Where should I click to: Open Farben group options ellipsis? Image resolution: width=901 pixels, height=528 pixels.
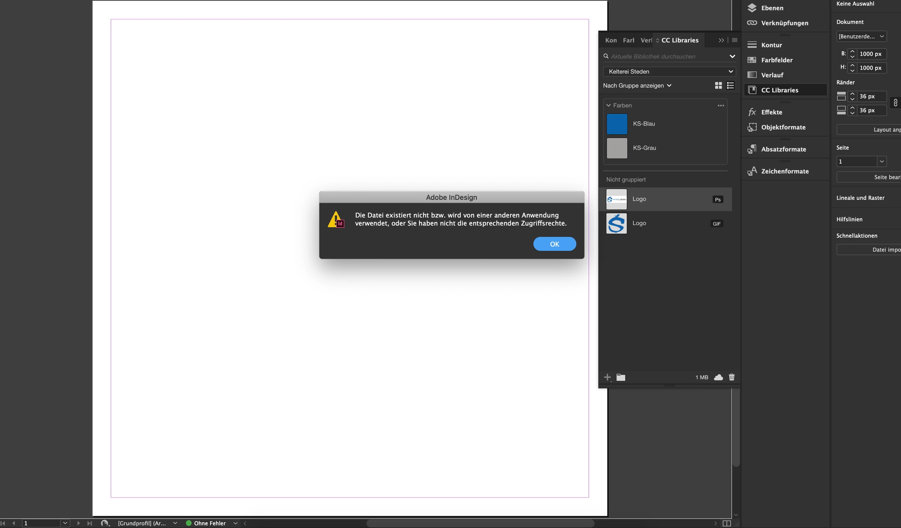(x=721, y=106)
